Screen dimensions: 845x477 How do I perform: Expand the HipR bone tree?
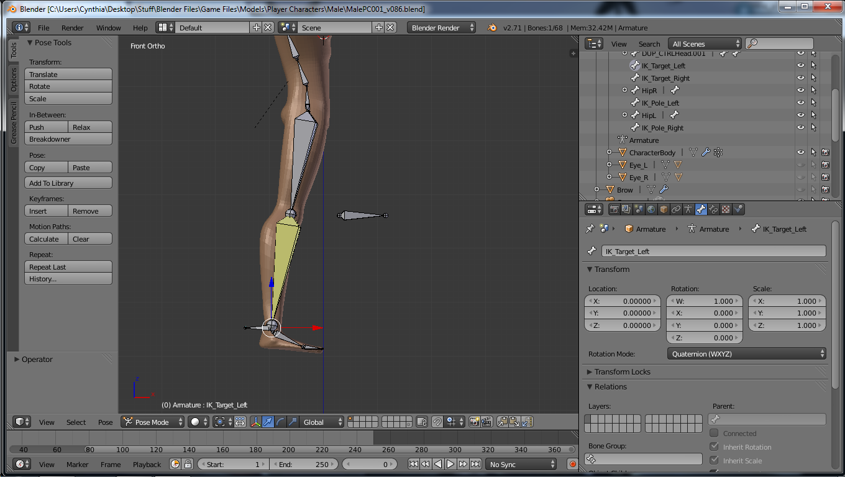pyautogui.click(x=625, y=90)
